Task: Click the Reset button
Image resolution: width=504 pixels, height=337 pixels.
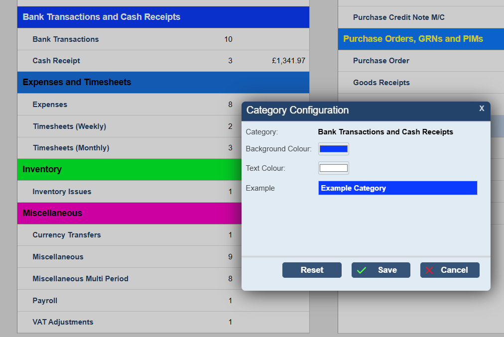Action: pos(312,270)
